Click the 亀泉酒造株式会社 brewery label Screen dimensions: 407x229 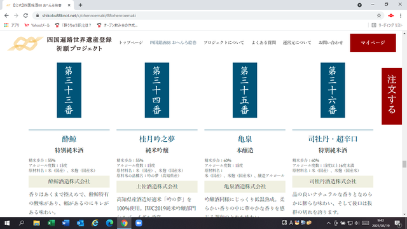(245, 186)
